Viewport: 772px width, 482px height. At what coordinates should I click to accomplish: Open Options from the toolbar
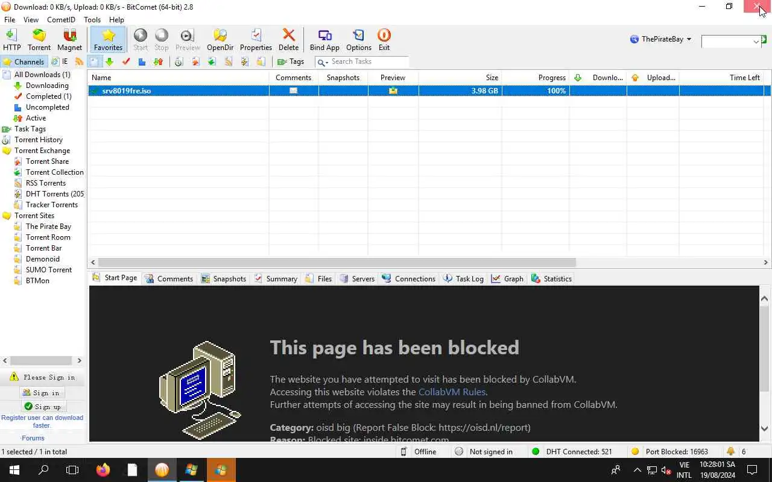pyautogui.click(x=359, y=40)
